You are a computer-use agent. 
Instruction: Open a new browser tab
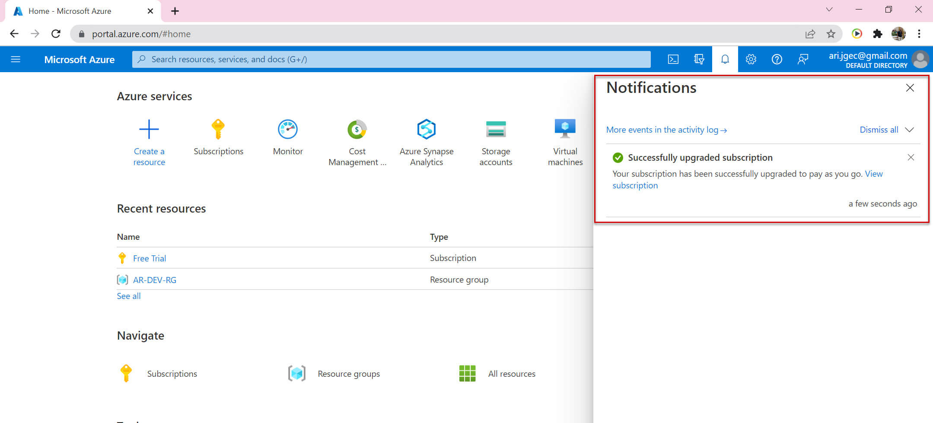(175, 11)
